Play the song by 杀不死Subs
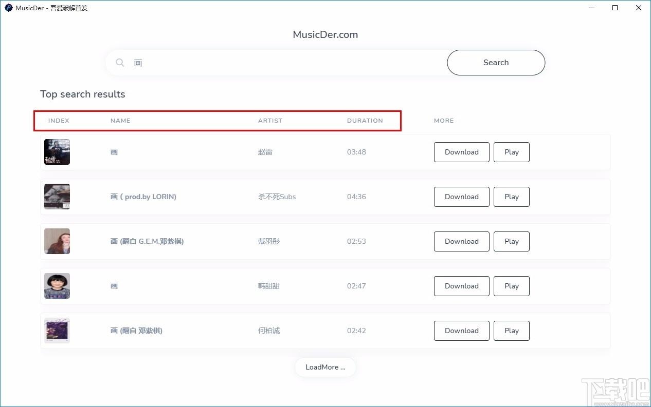 (x=511, y=197)
